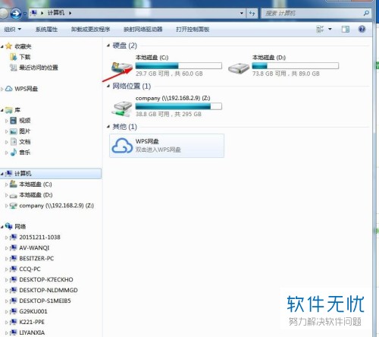Click the 本地磁盘 (D:) drive icon in main pane
The height and width of the screenshot is (337, 379).
[239, 68]
